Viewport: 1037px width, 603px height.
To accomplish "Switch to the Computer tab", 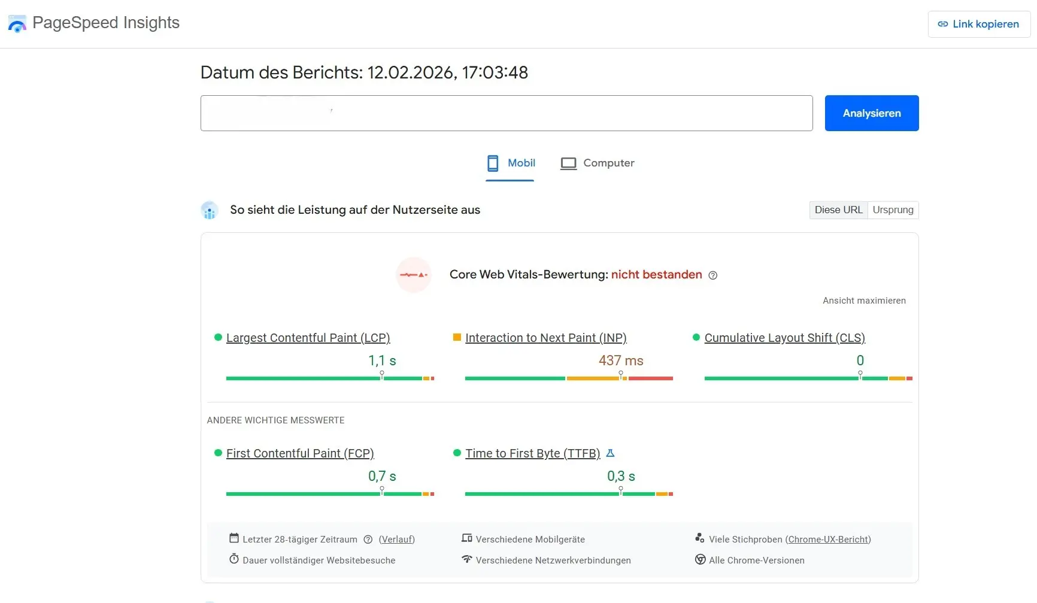I will click(609, 162).
